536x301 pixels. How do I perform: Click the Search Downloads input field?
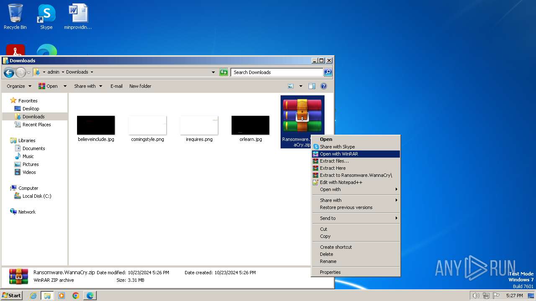click(x=277, y=72)
